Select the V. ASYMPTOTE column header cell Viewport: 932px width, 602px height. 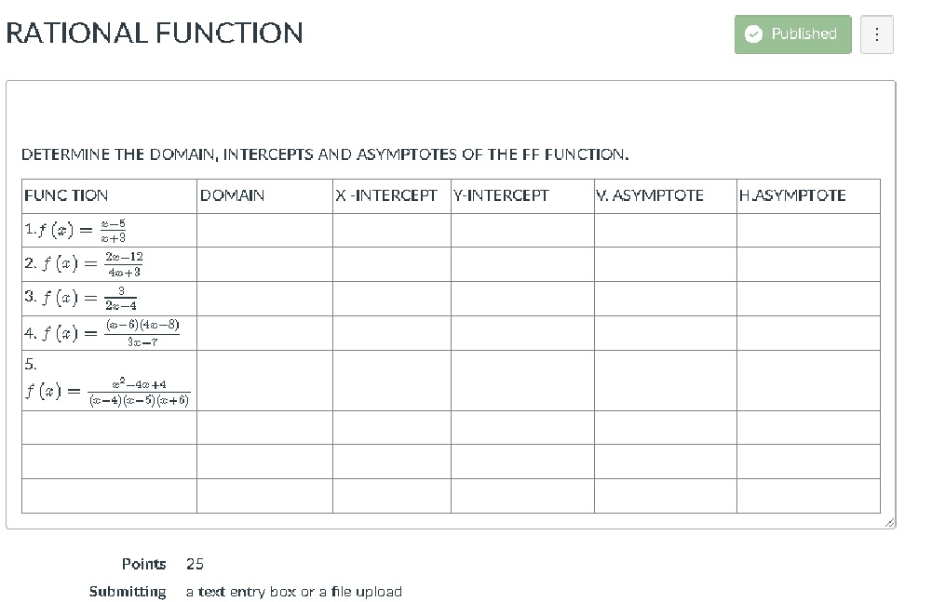(664, 195)
